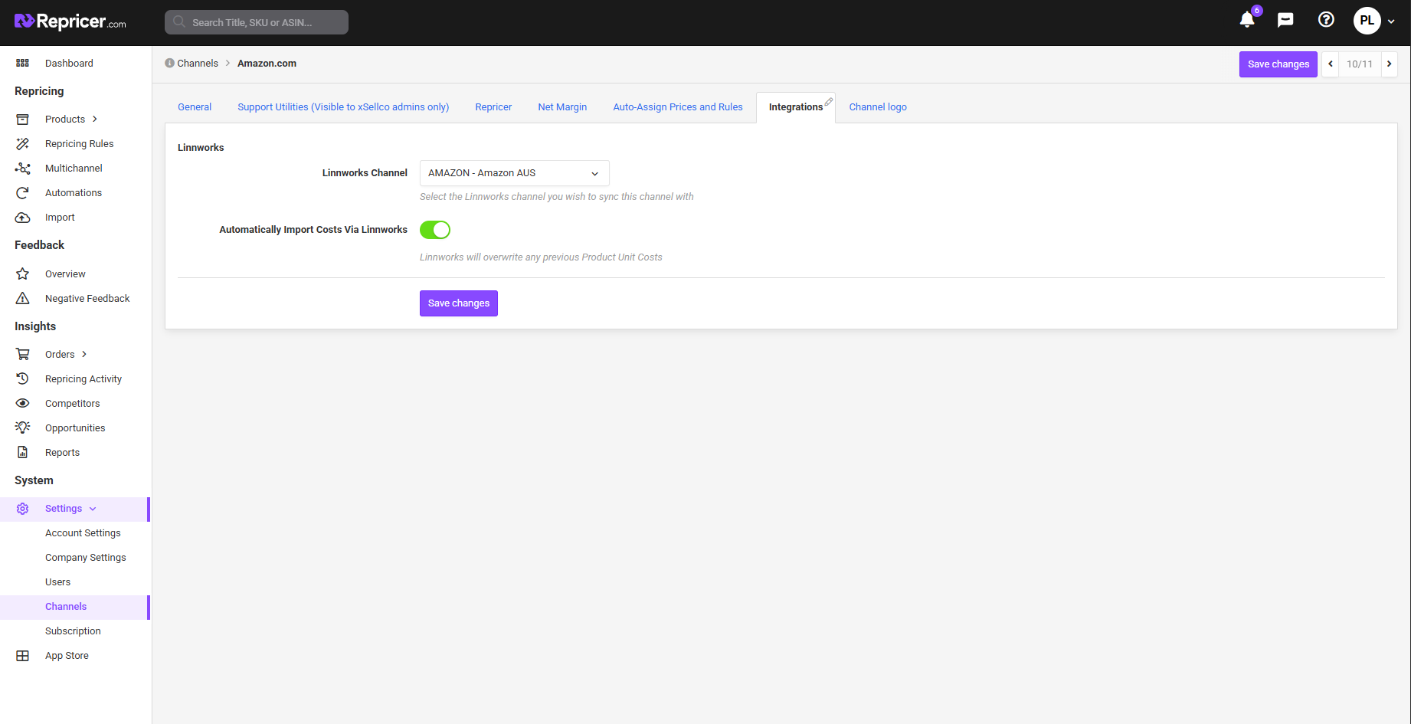Image resolution: width=1411 pixels, height=724 pixels.
Task: Click the search Title, SKU or ASIN field
Action: (257, 22)
